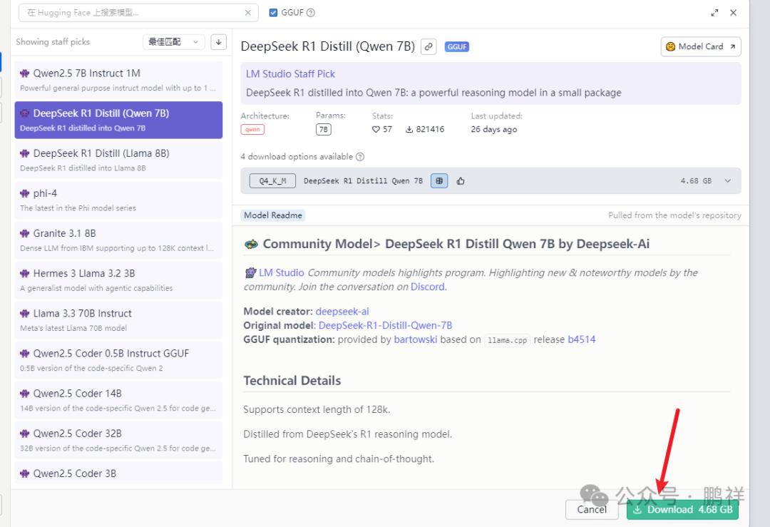
Task: Click the 4.68 GB file size text
Action: pyautogui.click(x=696, y=180)
